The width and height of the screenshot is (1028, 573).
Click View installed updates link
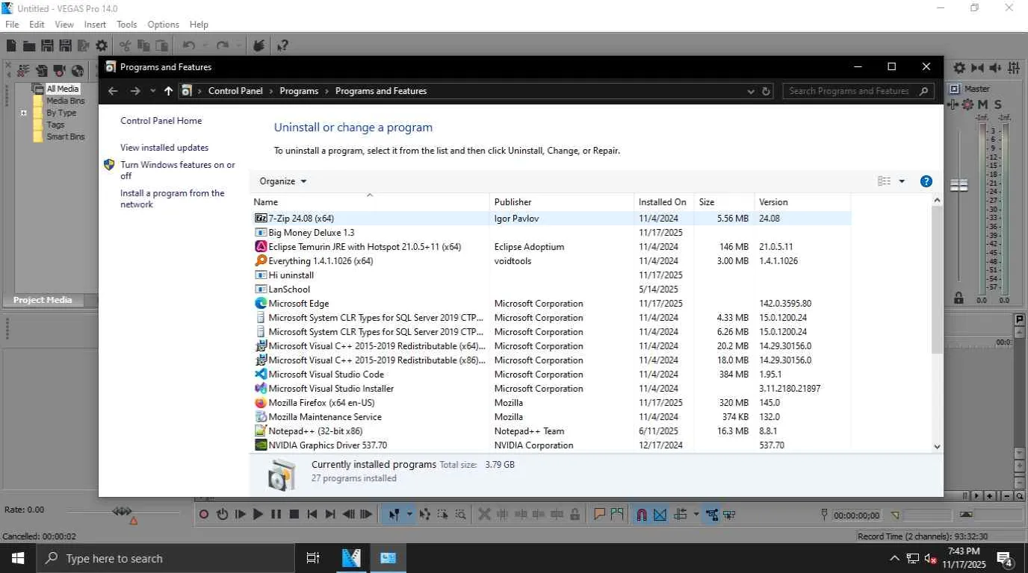[x=164, y=148]
